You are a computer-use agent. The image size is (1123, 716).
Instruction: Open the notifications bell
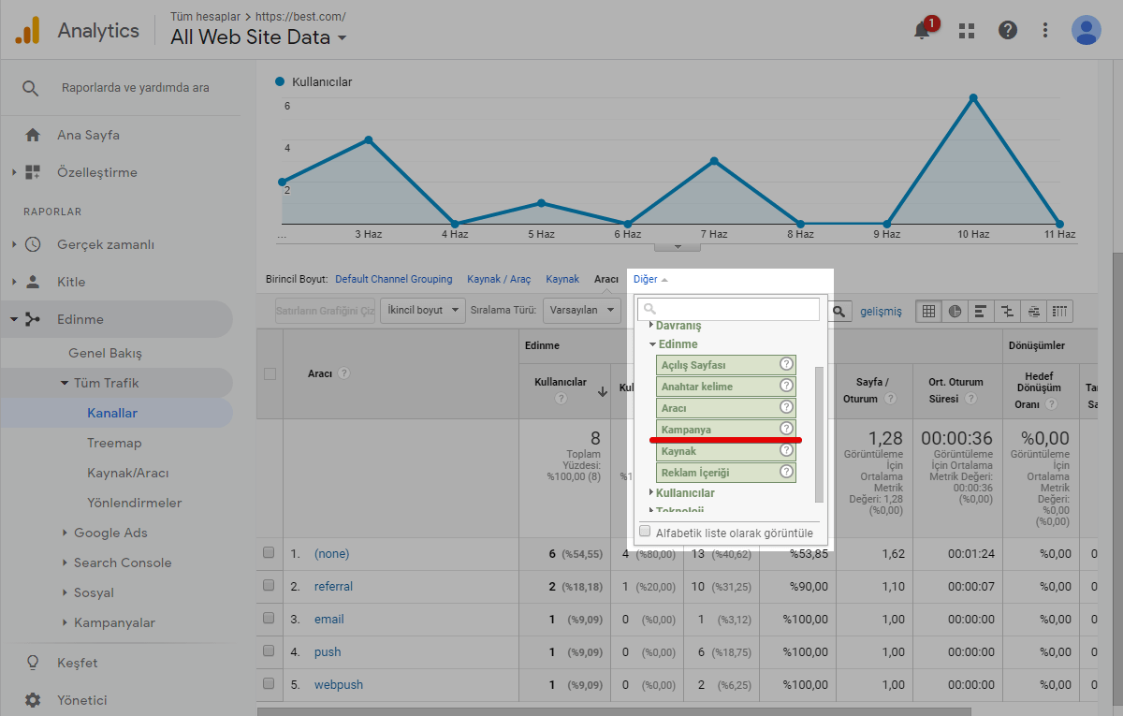point(922,31)
